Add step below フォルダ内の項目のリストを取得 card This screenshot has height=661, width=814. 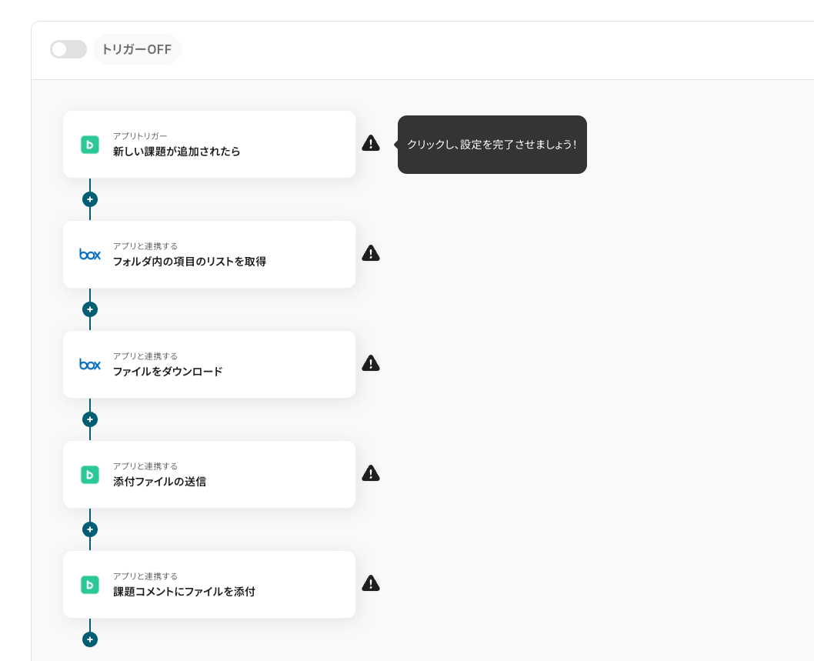click(90, 309)
